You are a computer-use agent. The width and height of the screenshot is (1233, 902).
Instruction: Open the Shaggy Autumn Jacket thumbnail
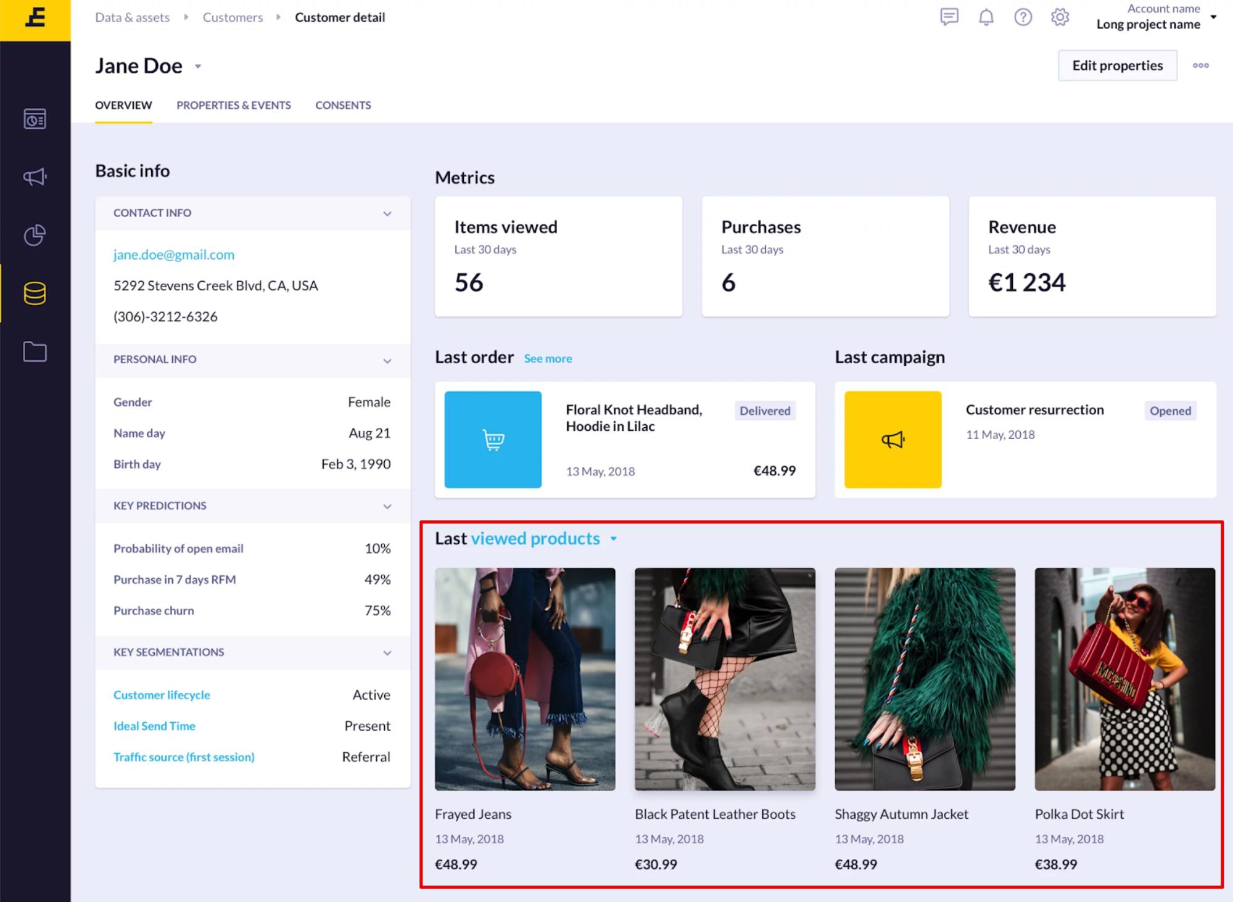pyautogui.click(x=924, y=679)
